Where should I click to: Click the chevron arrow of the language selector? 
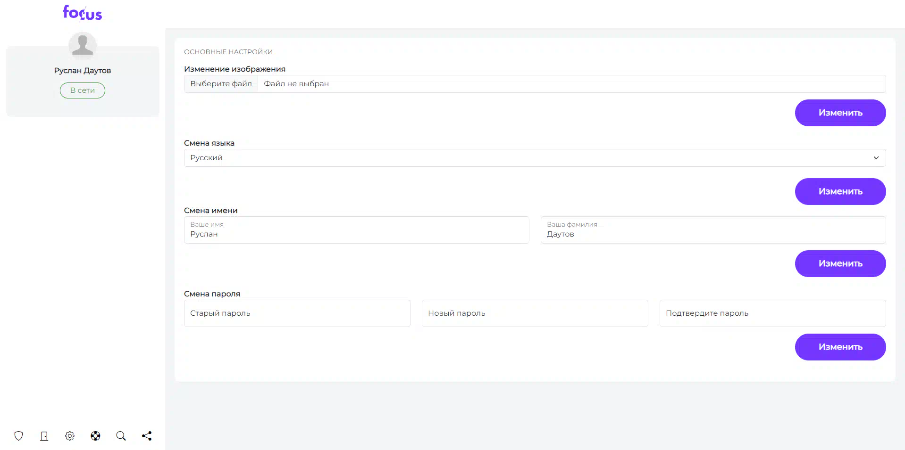point(876,158)
